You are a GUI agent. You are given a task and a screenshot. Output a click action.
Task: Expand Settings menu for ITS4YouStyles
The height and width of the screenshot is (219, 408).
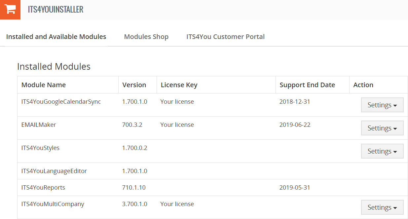click(382, 151)
